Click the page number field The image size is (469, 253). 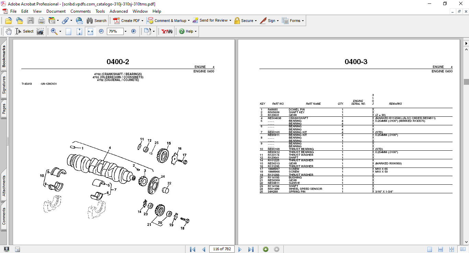coord(222,249)
